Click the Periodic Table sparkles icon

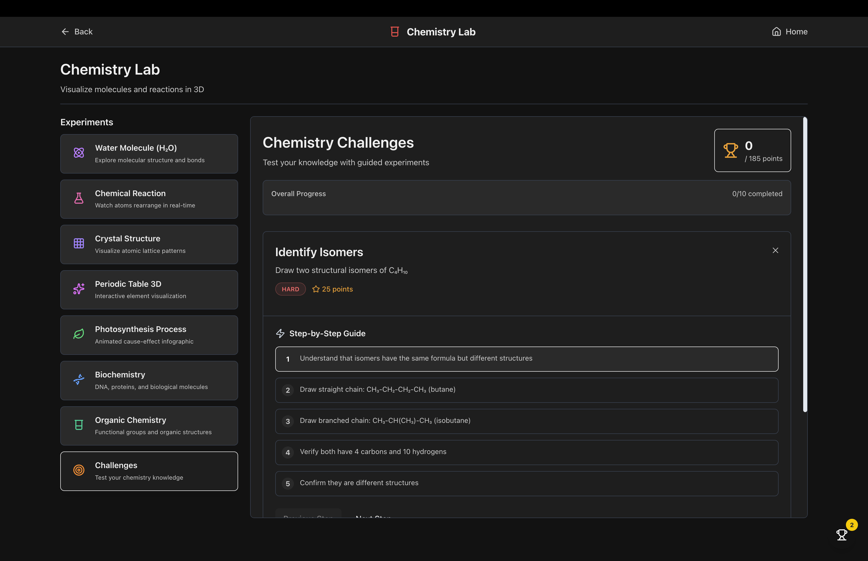tap(79, 289)
